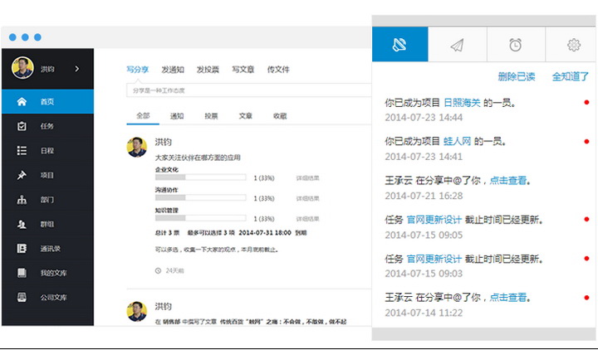Click unread dot on 日照海关 notification

586,103
